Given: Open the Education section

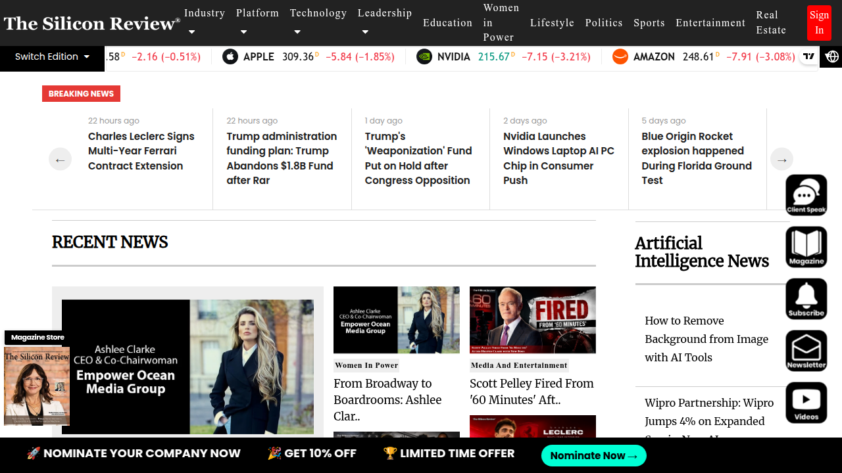Looking at the screenshot, I should [x=447, y=23].
